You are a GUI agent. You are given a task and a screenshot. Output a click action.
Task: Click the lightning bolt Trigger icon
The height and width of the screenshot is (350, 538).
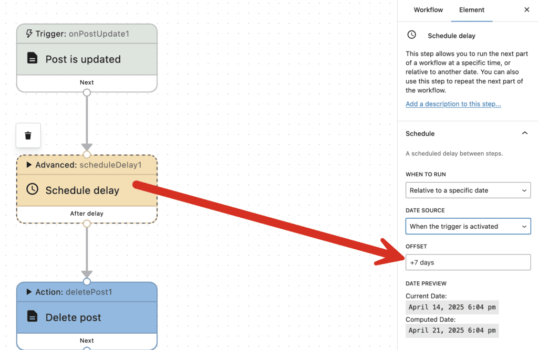point(29,34)
